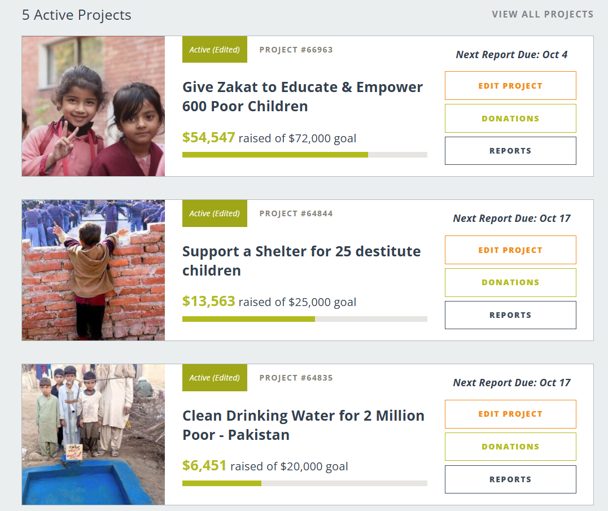View Reports for Zakat children project
The width and height of the screenshot is (608, 511).
pyautogui.click(x=510, y=151)
